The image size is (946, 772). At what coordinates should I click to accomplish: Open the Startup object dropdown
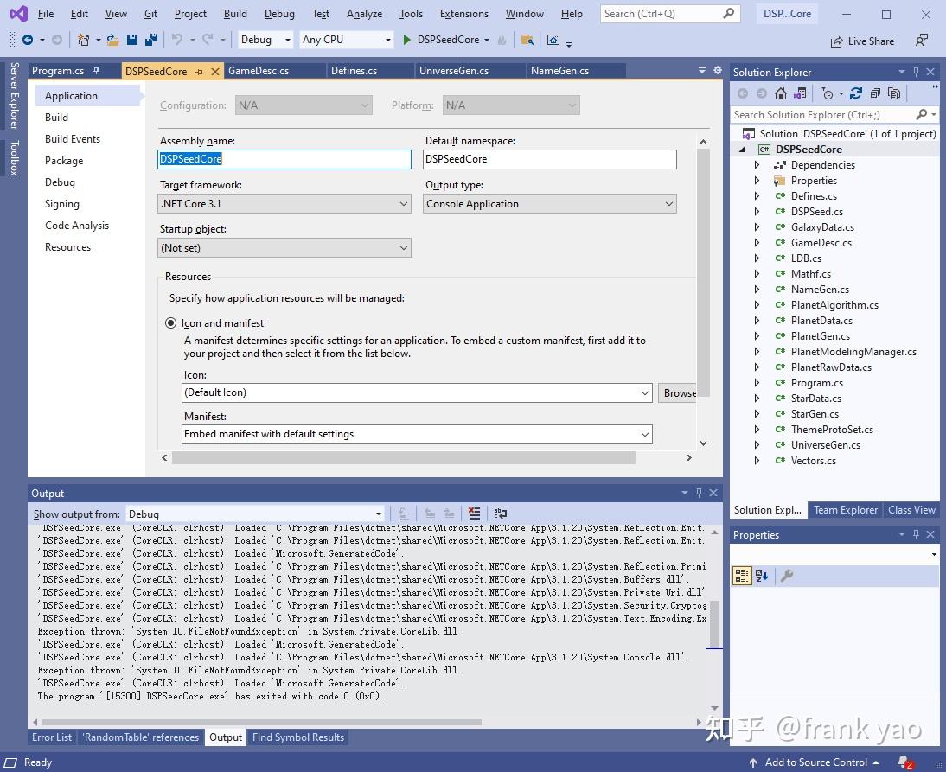[x=284, y=248]
